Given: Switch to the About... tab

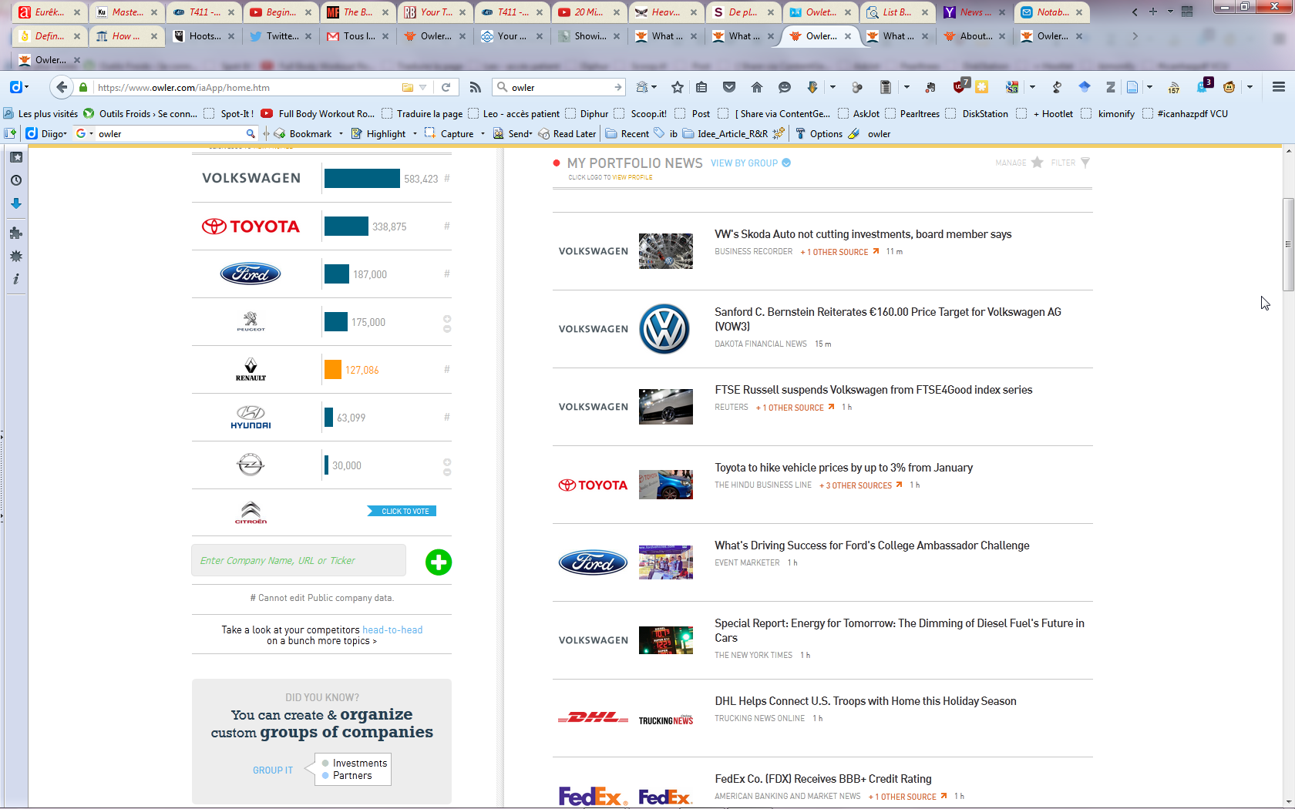Looking at the screenshot, I should (975, 36).
